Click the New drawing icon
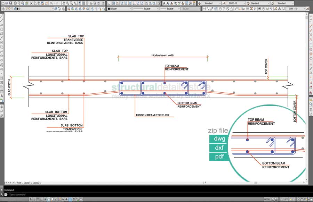The image size is (313, 202). click(2, 3)
